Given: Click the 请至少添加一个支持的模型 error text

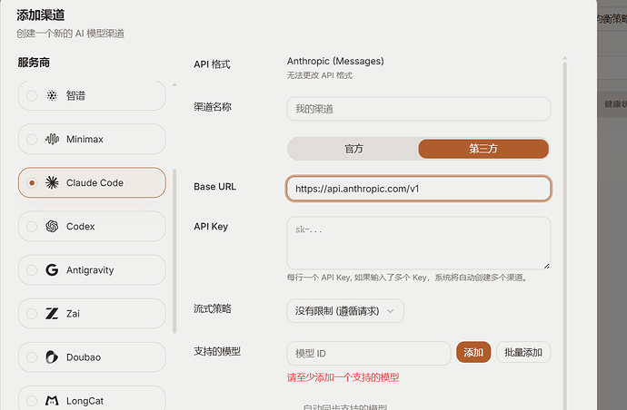Looking at the screenshot, I should point(343,377).
